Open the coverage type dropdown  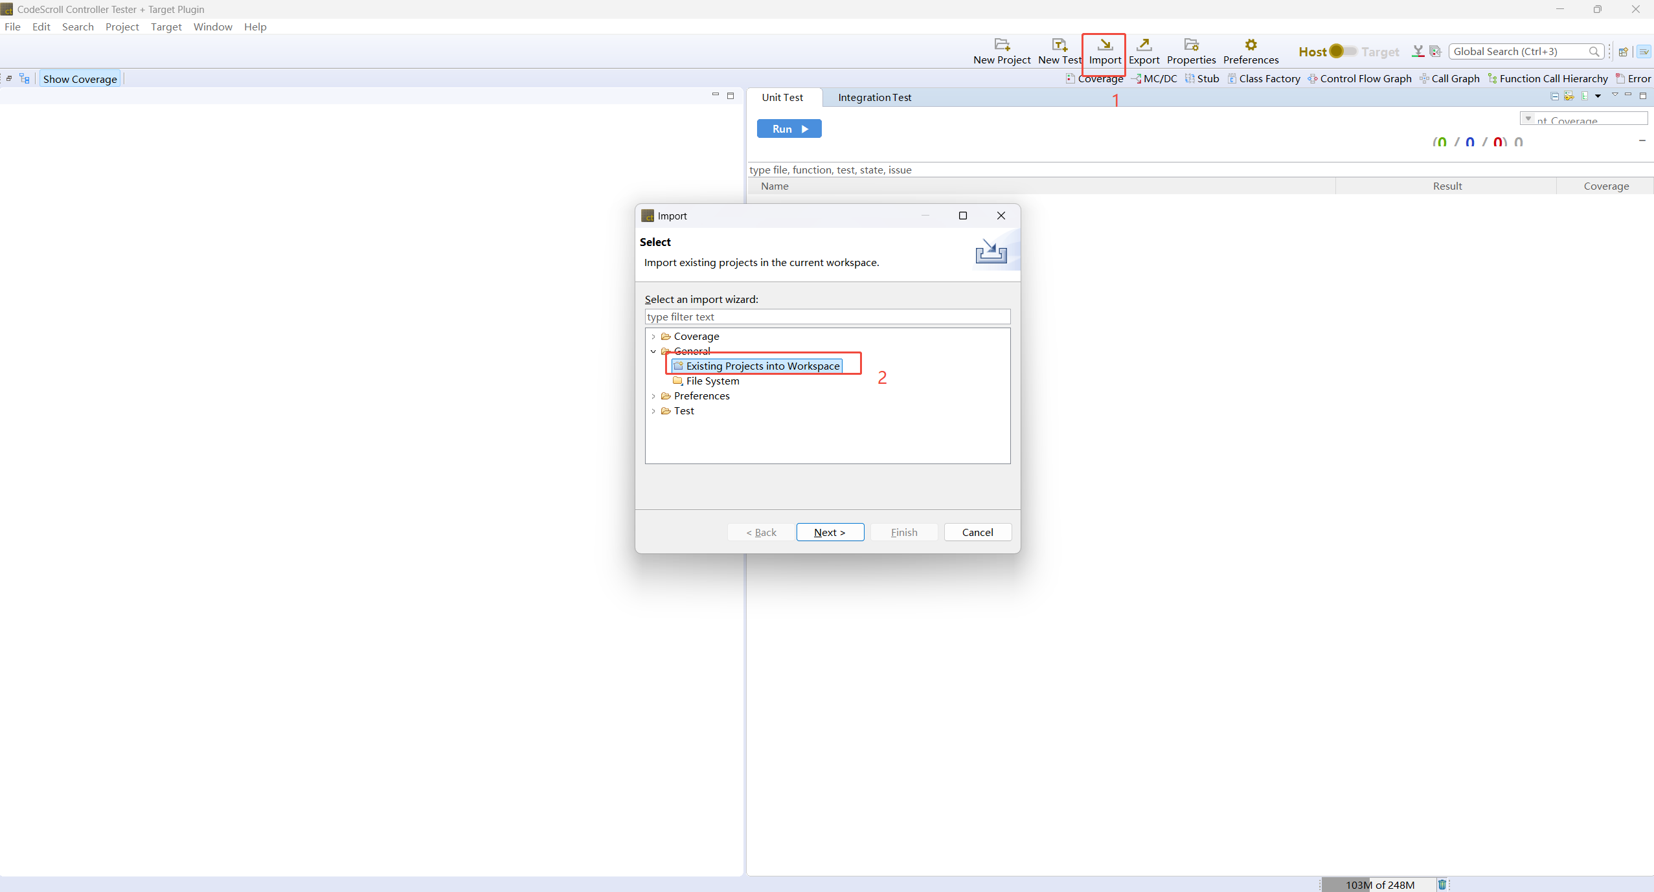click(1528, 119)
